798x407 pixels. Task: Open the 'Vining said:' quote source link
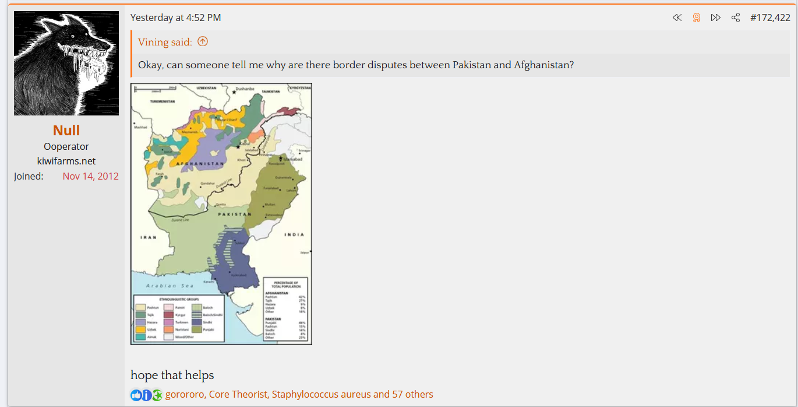click(165, 41)
